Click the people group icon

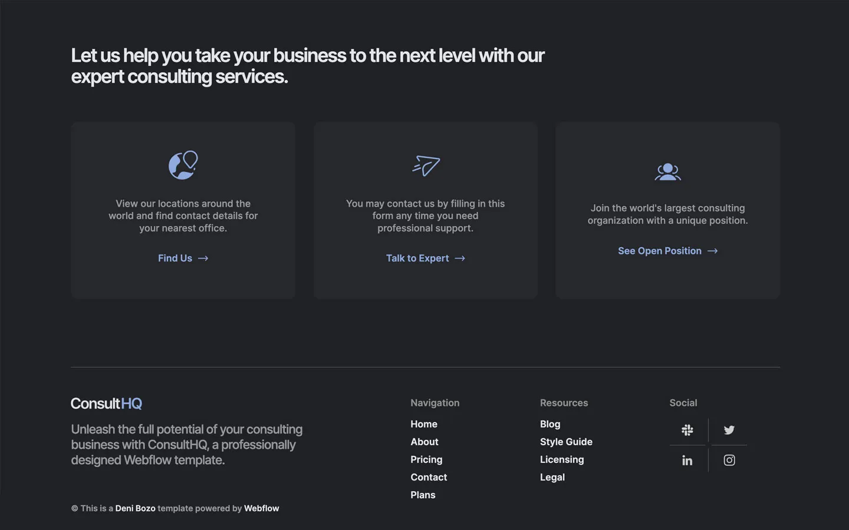[x=668, y=172]
